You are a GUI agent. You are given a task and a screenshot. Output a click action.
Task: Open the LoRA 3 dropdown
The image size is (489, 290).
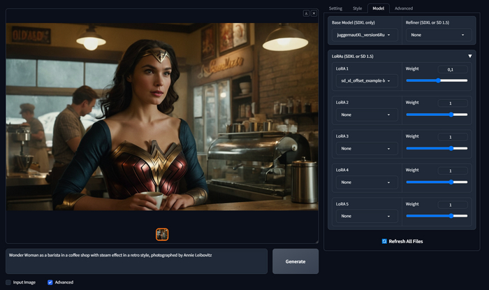click(x=367, y=148)
